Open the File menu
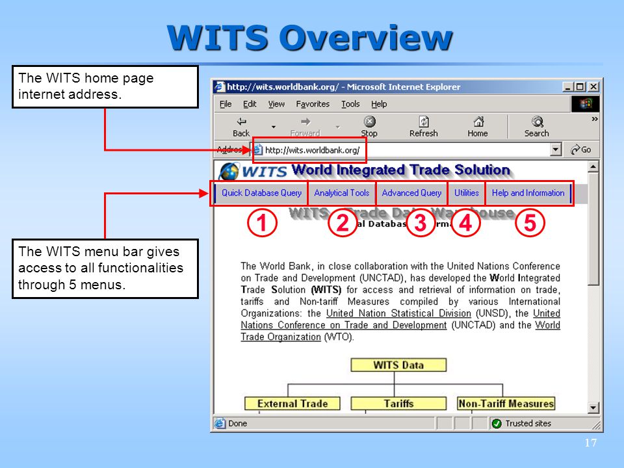This screenshot has height=468, width=624. point(226,104)
